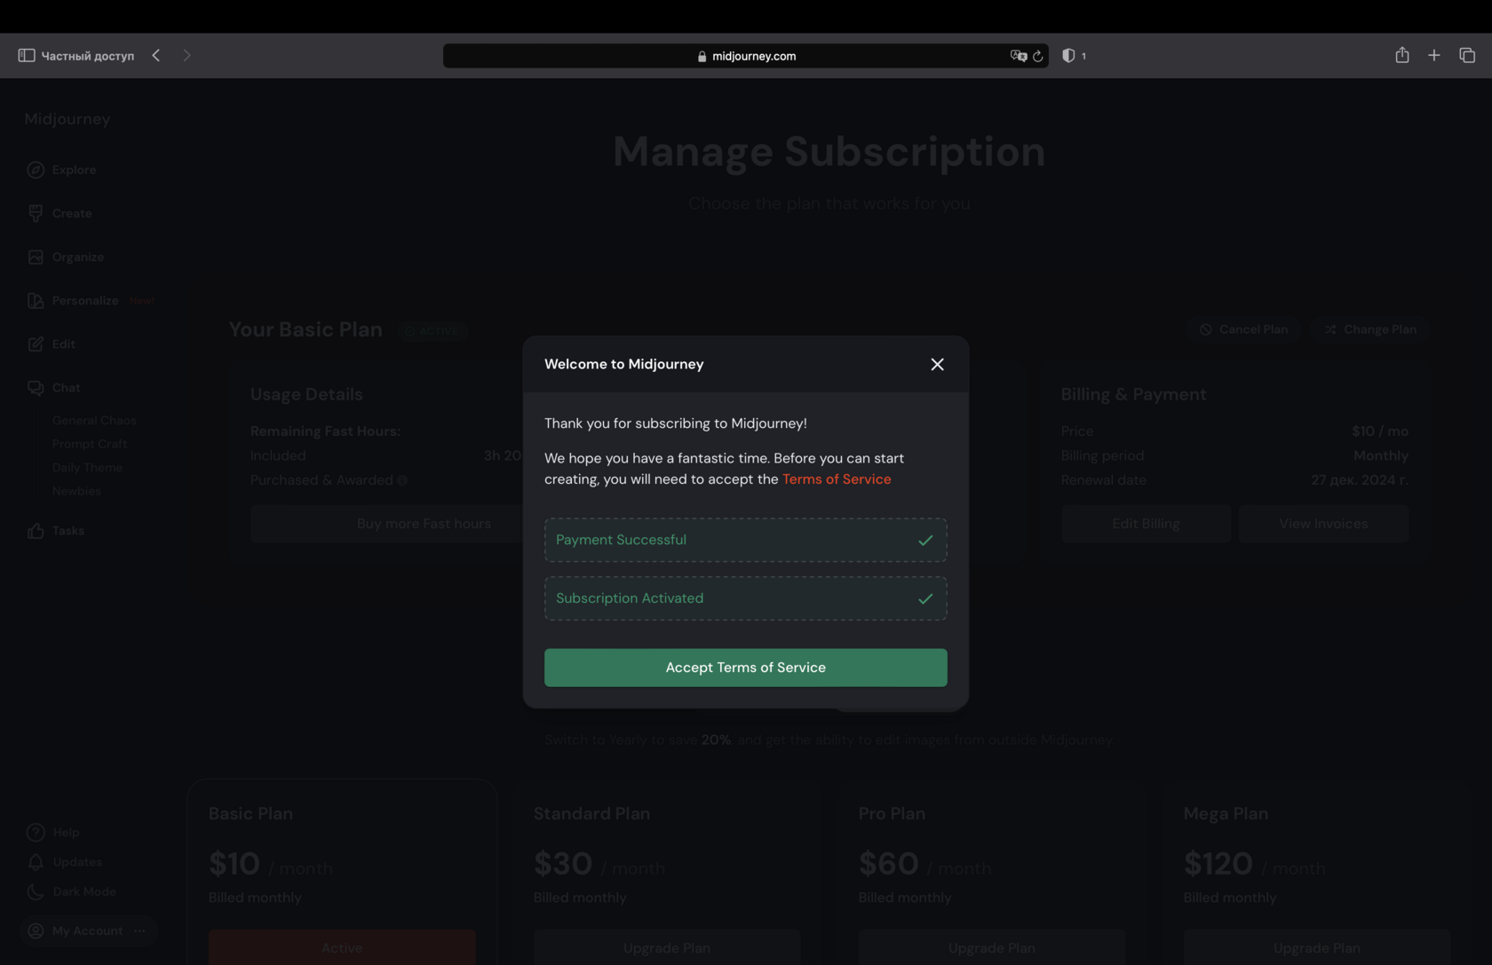Open the privacy shield report icon
This screenshot has width=1492, height=965.
point(1068,56)
